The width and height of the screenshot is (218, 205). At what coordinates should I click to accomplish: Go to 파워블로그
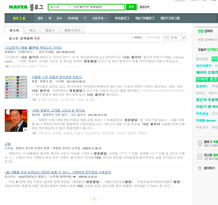[122, 18]
